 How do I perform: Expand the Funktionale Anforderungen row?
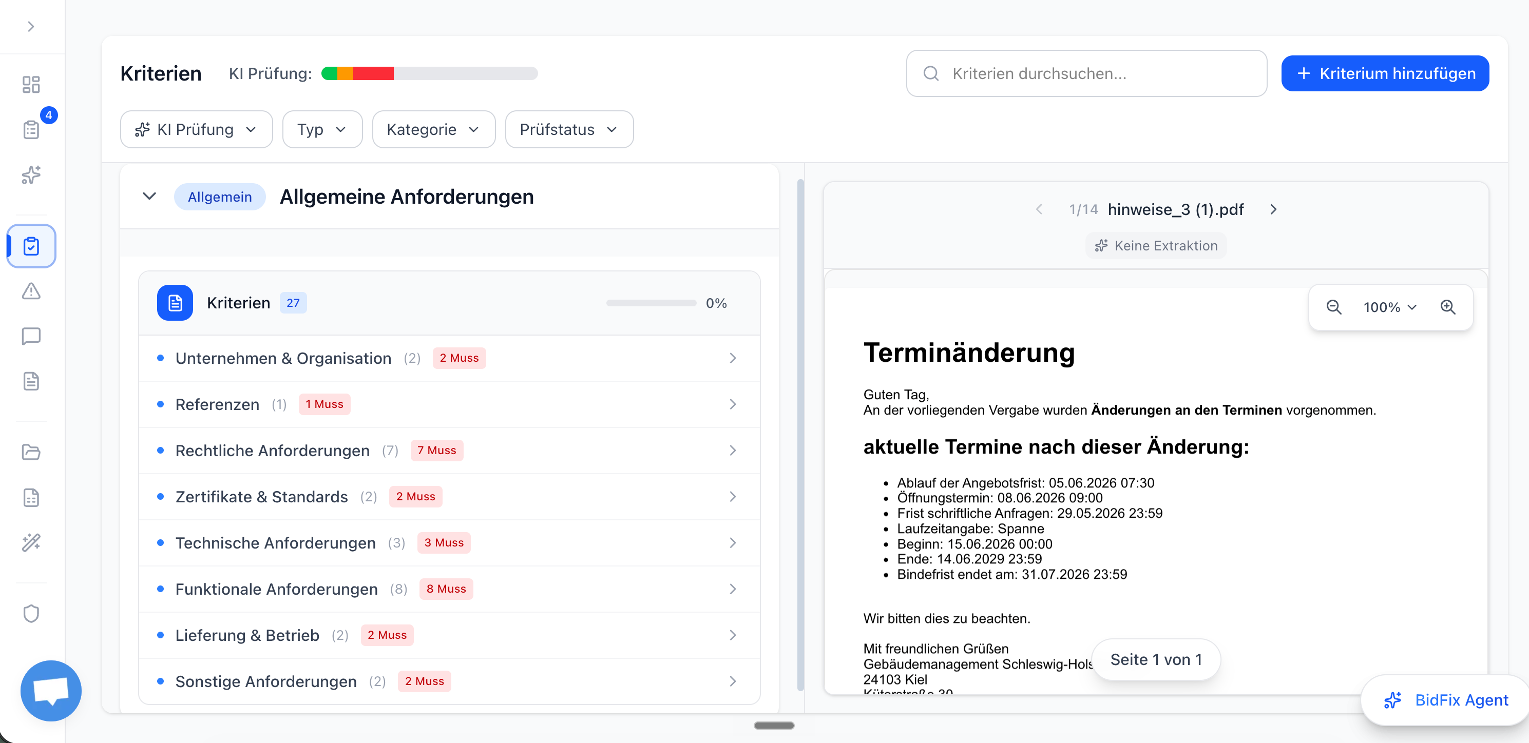pyautogui.click(x=449, y=590)
